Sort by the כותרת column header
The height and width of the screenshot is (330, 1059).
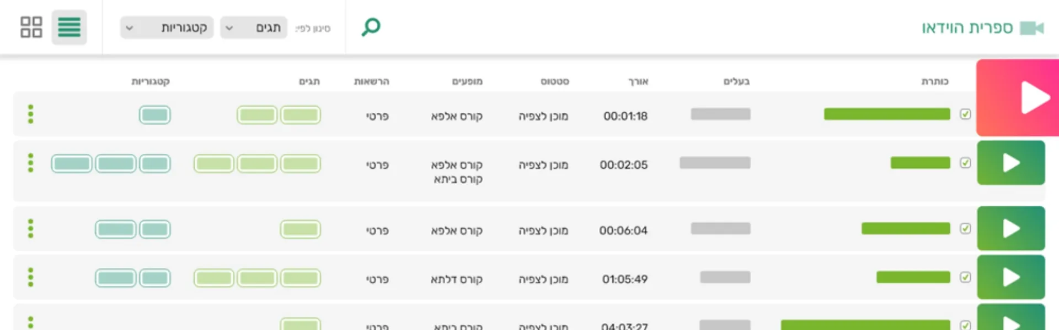click(x=934, y=81)
